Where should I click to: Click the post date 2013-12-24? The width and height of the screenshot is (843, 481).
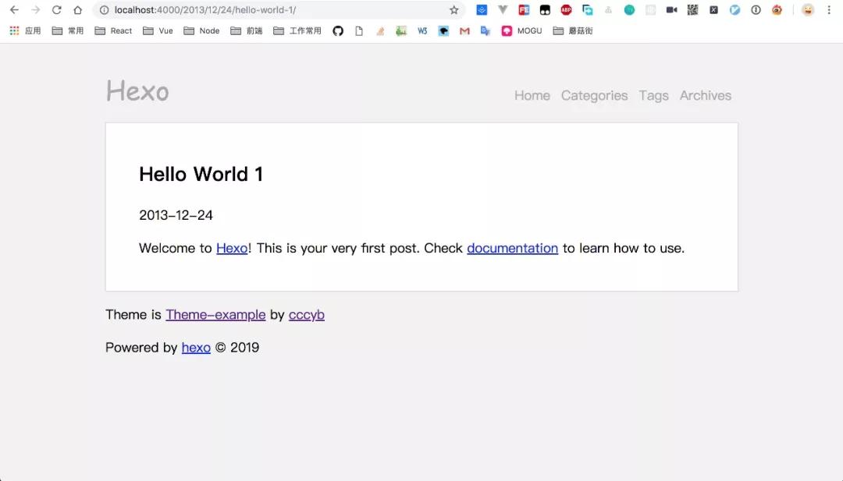click(176, 215)
